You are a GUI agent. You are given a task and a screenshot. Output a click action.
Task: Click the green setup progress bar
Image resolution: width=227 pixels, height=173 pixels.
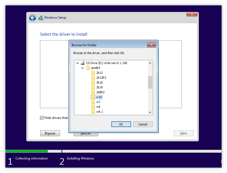click(x=27, y=151)
